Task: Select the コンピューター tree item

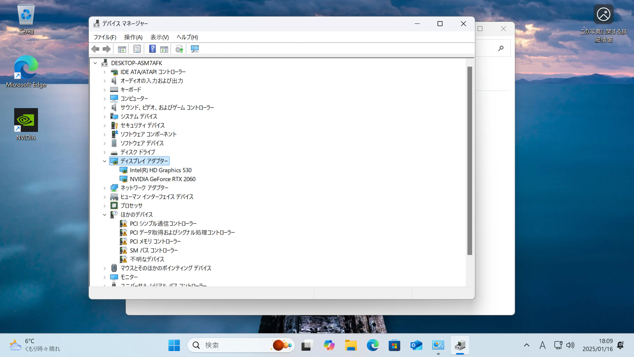Action: 134,99
